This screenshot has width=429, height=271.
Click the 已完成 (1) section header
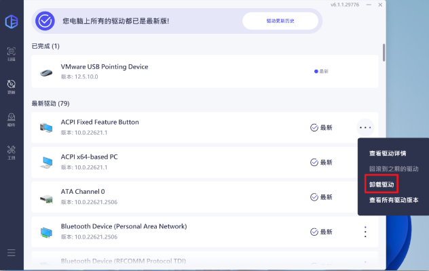tap(45, 46)
